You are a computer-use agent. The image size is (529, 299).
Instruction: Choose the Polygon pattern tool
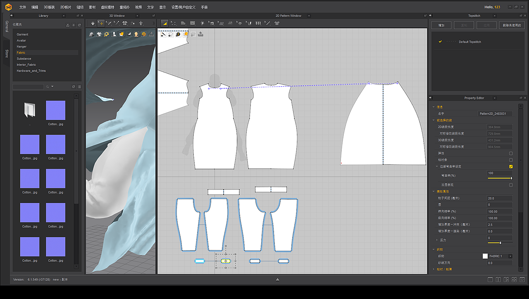pos(183,24)
